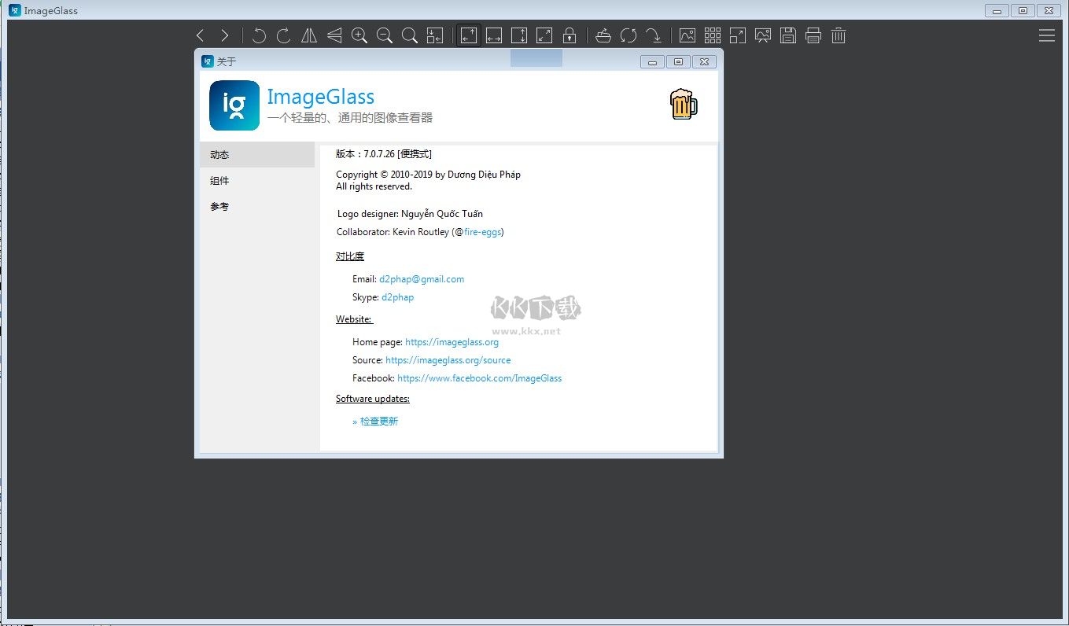This screenshot has width=1069, height=626.
Task: Click the 检查更新 update link
Action: click(x=378, y=421)
